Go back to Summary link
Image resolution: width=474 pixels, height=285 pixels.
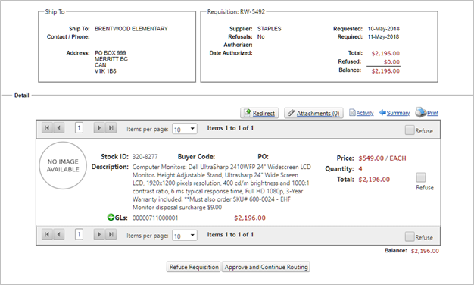coord(398,113)
